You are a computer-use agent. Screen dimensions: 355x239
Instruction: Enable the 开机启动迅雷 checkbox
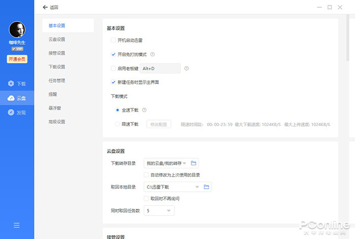coord(113,40)
